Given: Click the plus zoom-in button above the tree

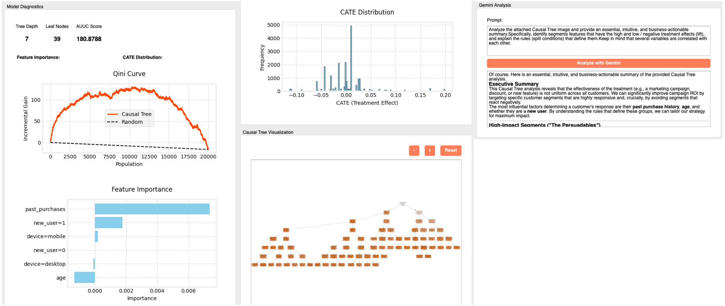Looking at the screenshot, I should (x=430, y=150).
